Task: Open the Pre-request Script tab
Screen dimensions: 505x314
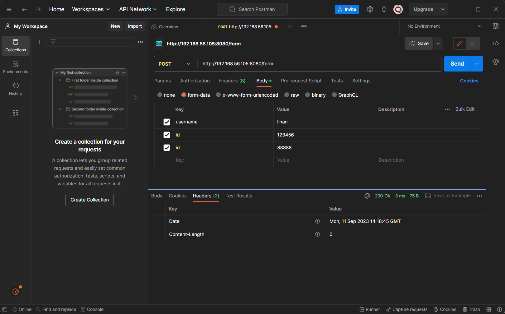Action: (301, 81)
